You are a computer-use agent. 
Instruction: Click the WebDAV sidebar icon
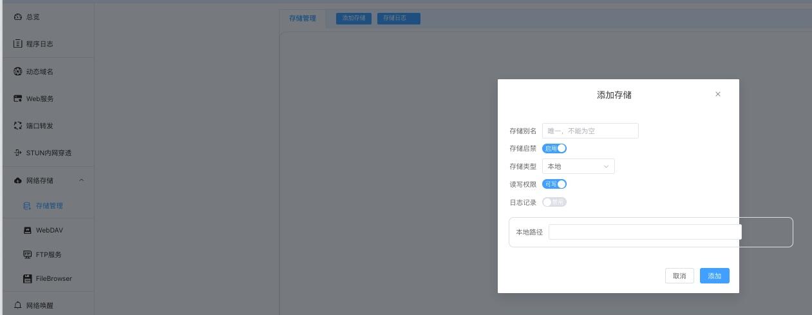tap(27, 230)
